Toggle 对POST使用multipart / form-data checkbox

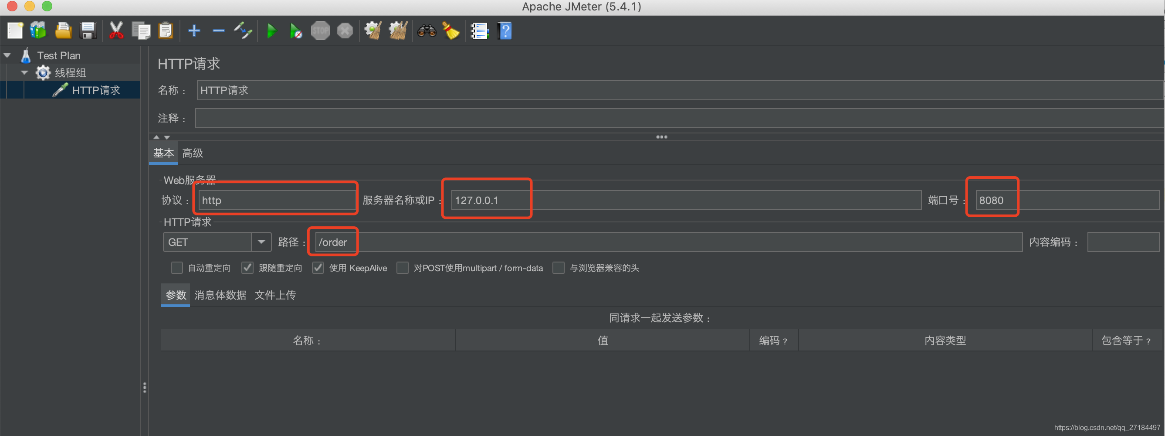[x=403, y=268]
